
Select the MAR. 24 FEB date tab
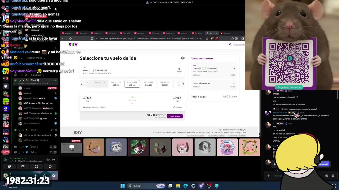pyautogui.click(x=132, y=84)
